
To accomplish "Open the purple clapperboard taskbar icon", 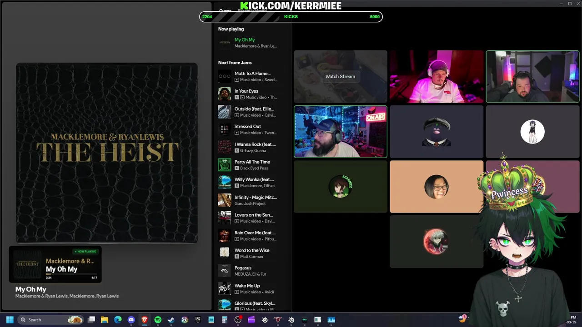I will pos(251,320).
